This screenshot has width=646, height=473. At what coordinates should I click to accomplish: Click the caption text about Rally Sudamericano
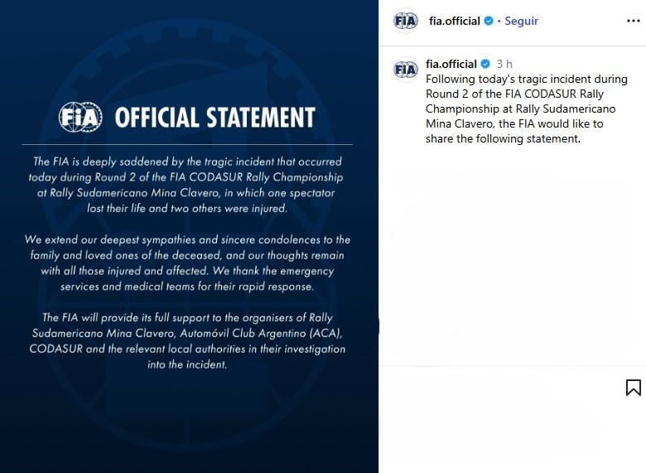[x=514, y=109]
